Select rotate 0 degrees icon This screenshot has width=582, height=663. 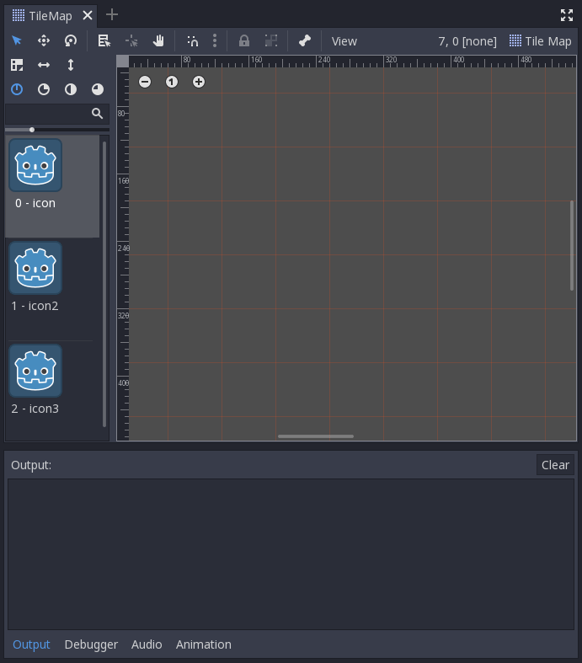(x=17, y=89)
